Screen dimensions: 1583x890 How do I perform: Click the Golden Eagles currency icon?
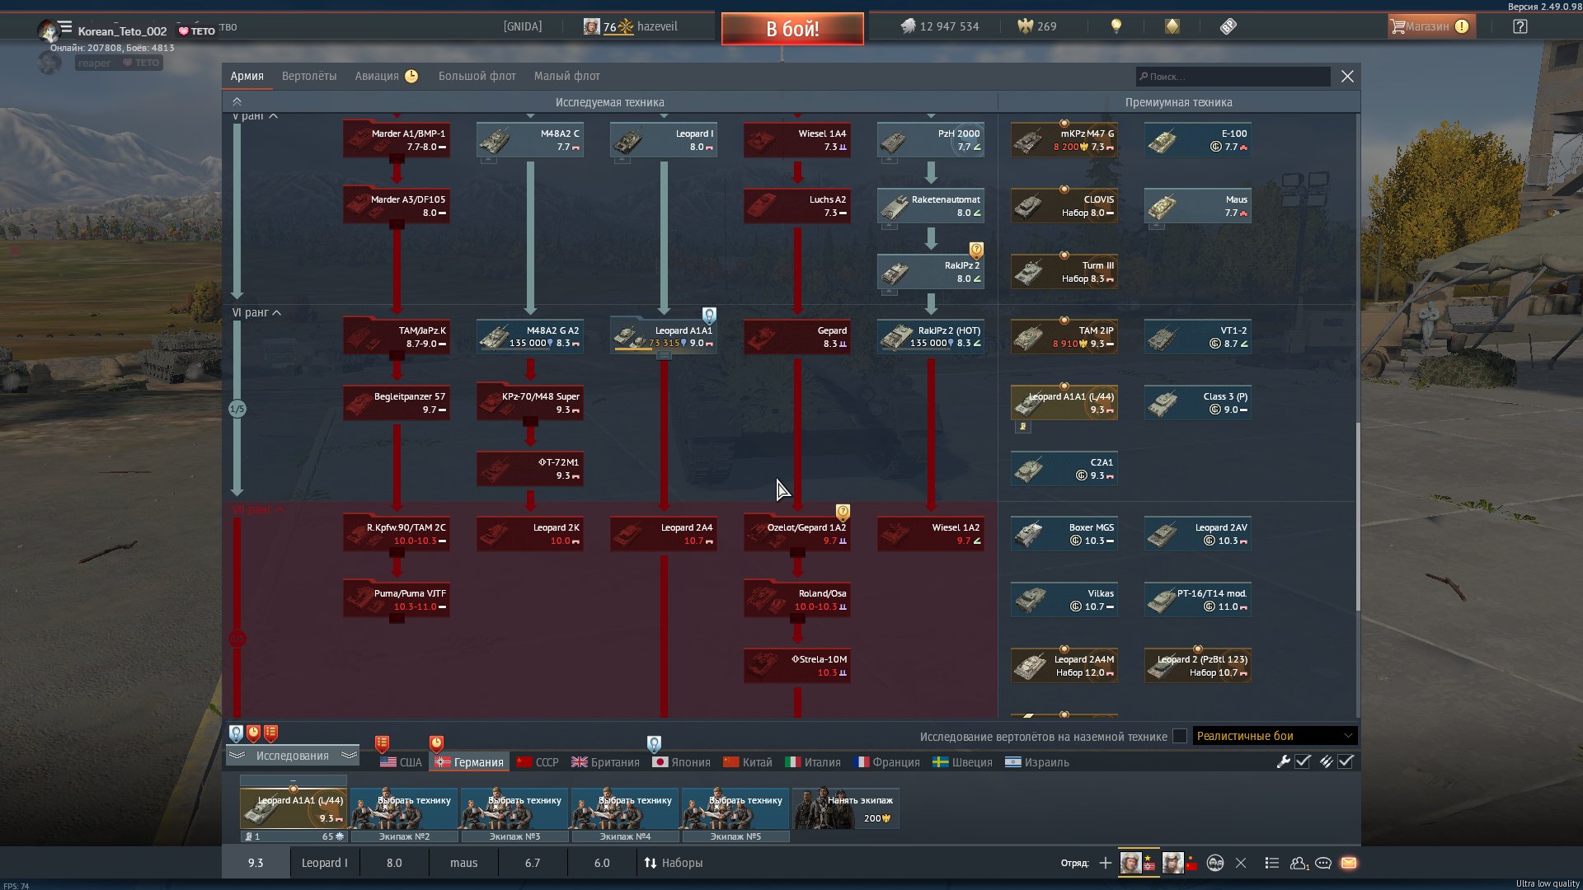pyautogui.click(x=1026, y=26)
